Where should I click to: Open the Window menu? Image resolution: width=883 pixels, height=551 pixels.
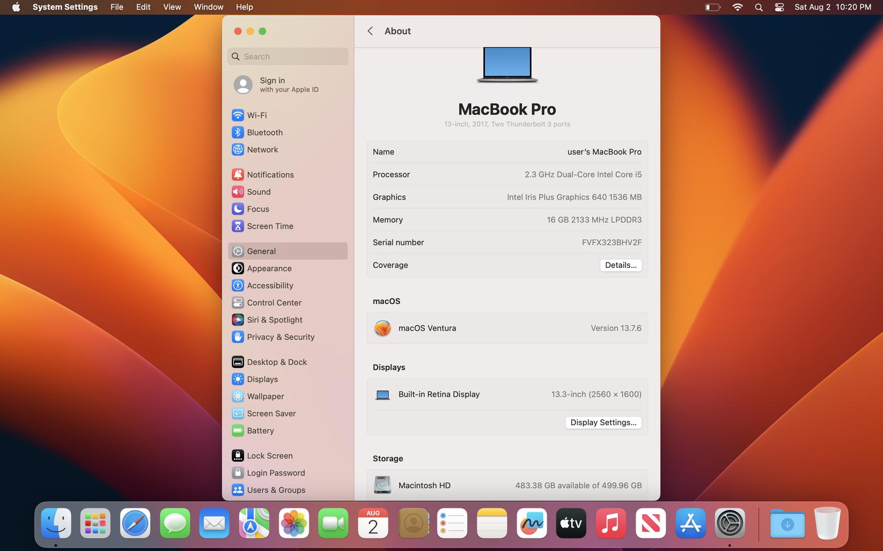tap(208, 7)
